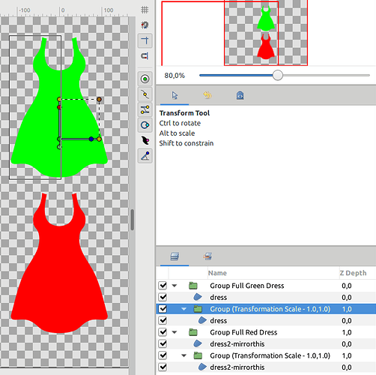Click the folder icon of the highlighted Transformation Scale group

click(x=198, y=309)
